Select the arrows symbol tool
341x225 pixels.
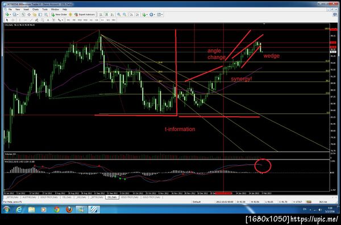59,20
